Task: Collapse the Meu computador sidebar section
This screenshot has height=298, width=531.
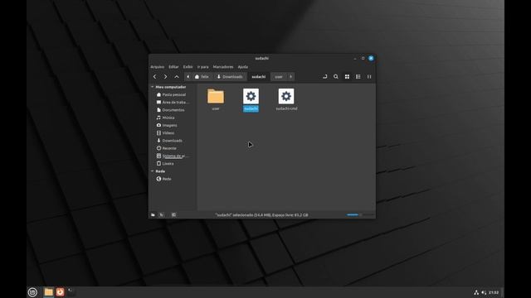Action: pyautogui.click(x=153, y=87)
